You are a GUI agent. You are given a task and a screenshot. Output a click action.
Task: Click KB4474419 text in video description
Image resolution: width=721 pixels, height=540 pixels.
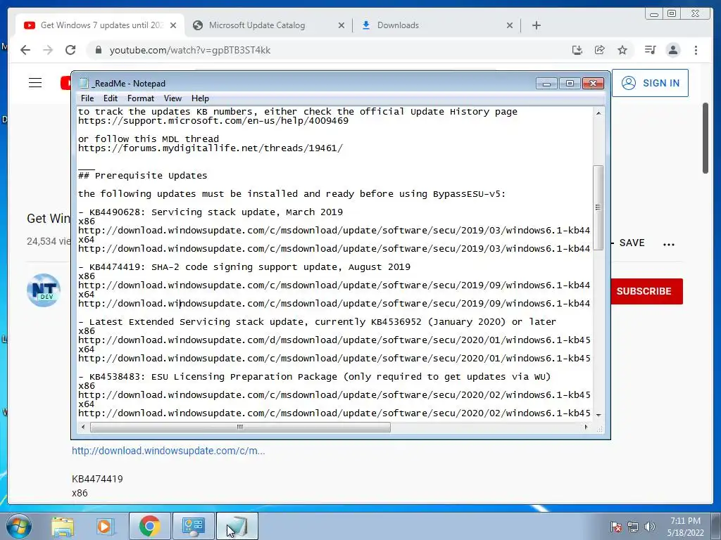(x=97, y=479)
